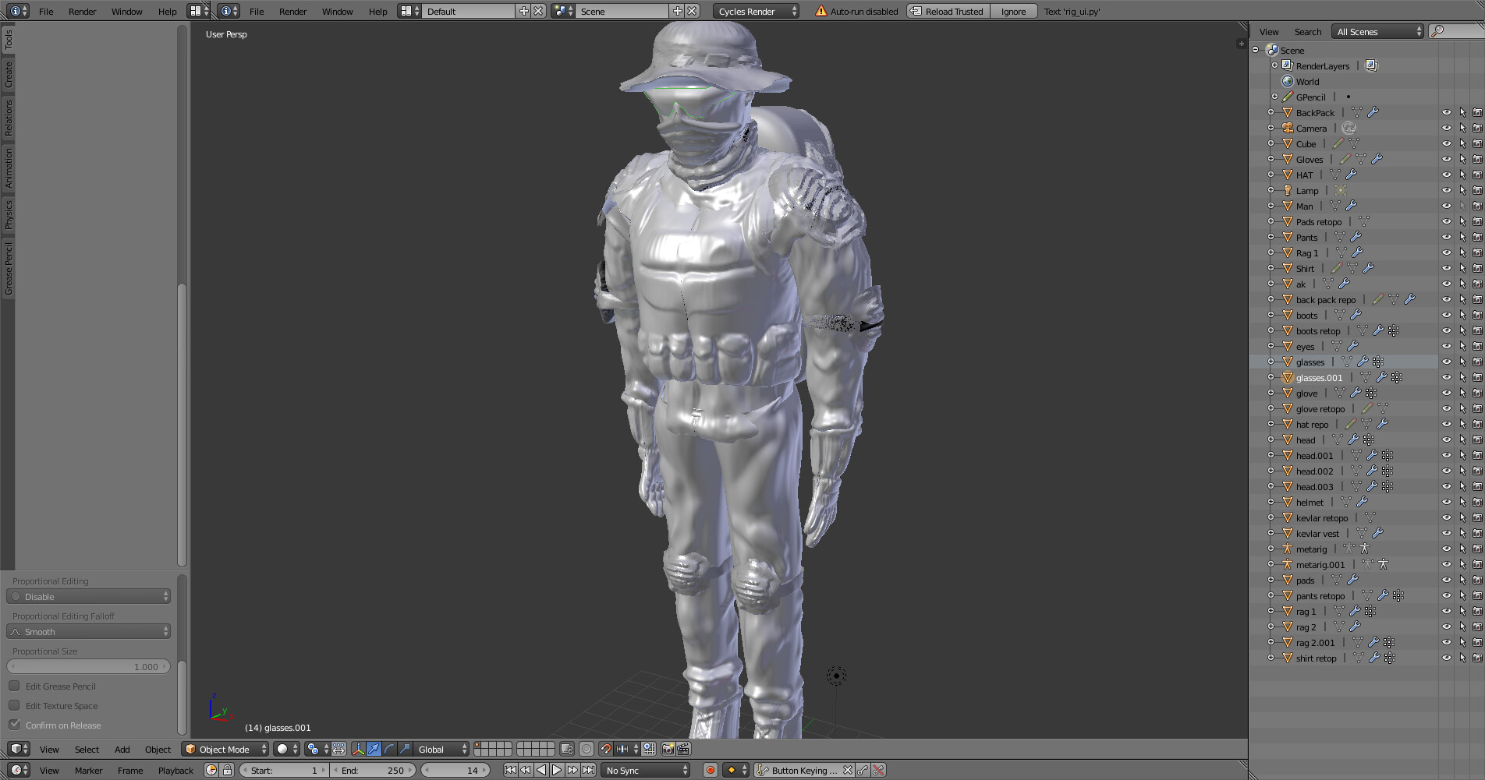Click the snap magnet icon in viewport header
This screenshot has height=780, width=1485.
click(605, 748)
